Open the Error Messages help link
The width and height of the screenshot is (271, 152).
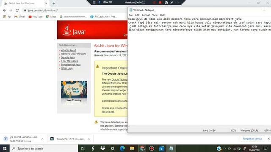pyautogui.click(x=69, y=61)
